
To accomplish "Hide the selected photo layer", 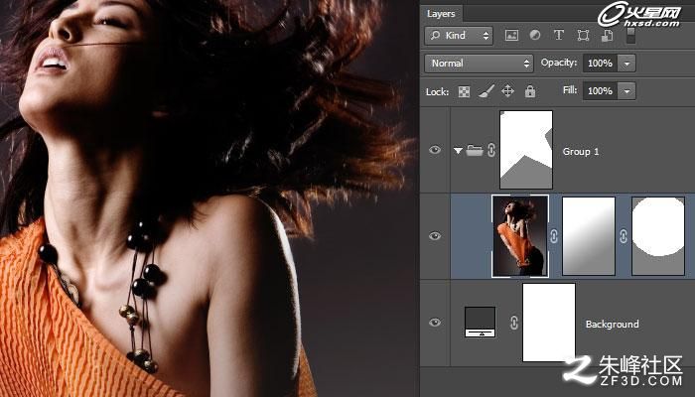I will click(435, 236).
